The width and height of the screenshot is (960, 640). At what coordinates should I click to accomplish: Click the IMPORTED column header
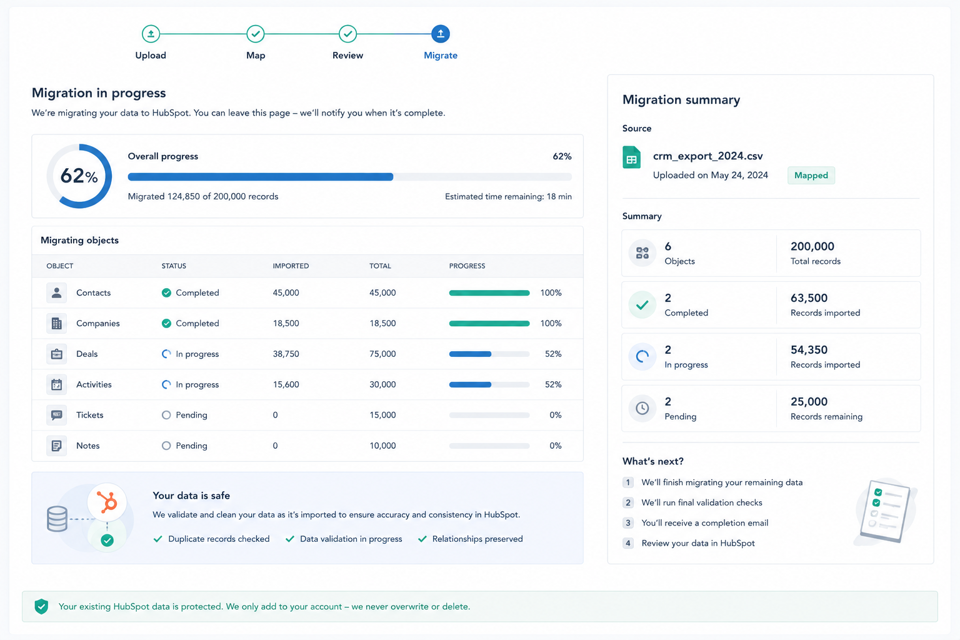(291, 266)
